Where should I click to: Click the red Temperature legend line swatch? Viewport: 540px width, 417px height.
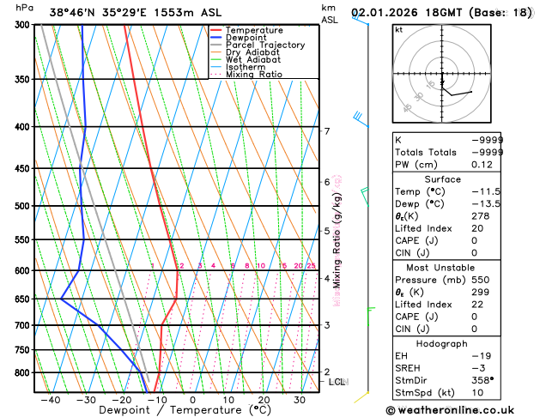216,30
